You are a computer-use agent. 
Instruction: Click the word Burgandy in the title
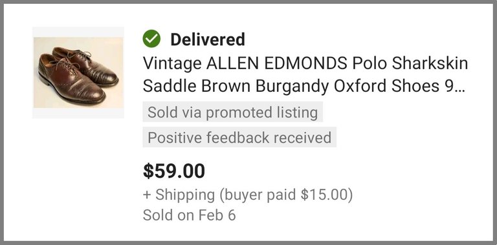click(x=293, y=87)
